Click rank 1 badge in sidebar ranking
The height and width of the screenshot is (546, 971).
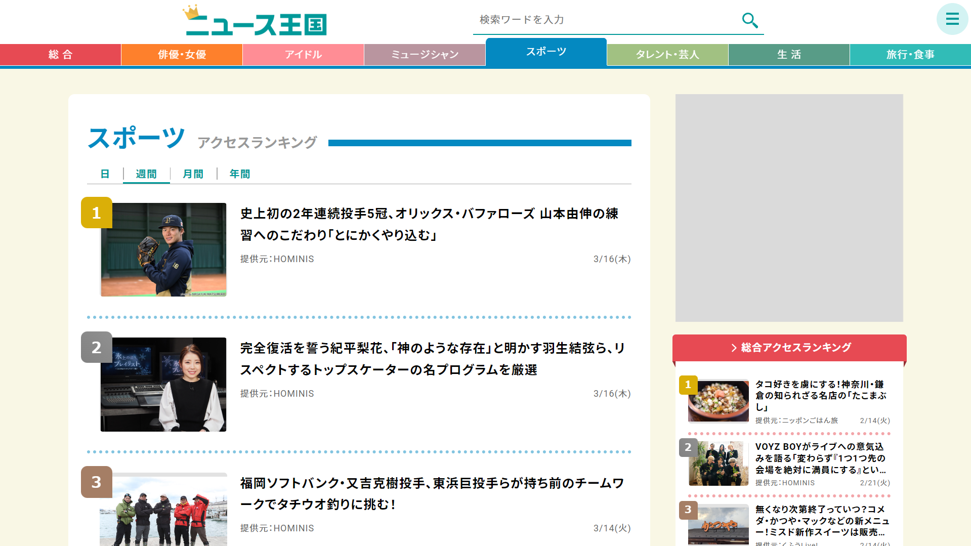tap(688, 385)
